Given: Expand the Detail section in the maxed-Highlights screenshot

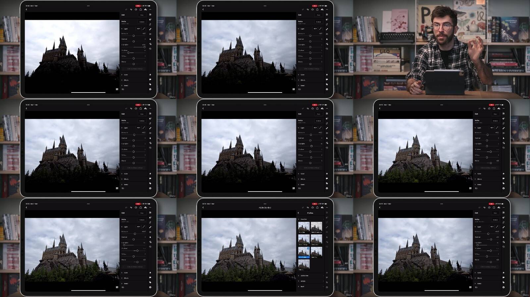Looking at the screenshot, I should 122,85.
